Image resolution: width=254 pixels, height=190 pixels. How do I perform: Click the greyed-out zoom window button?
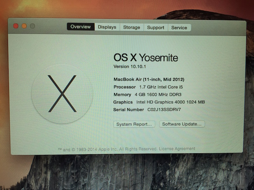32,26
